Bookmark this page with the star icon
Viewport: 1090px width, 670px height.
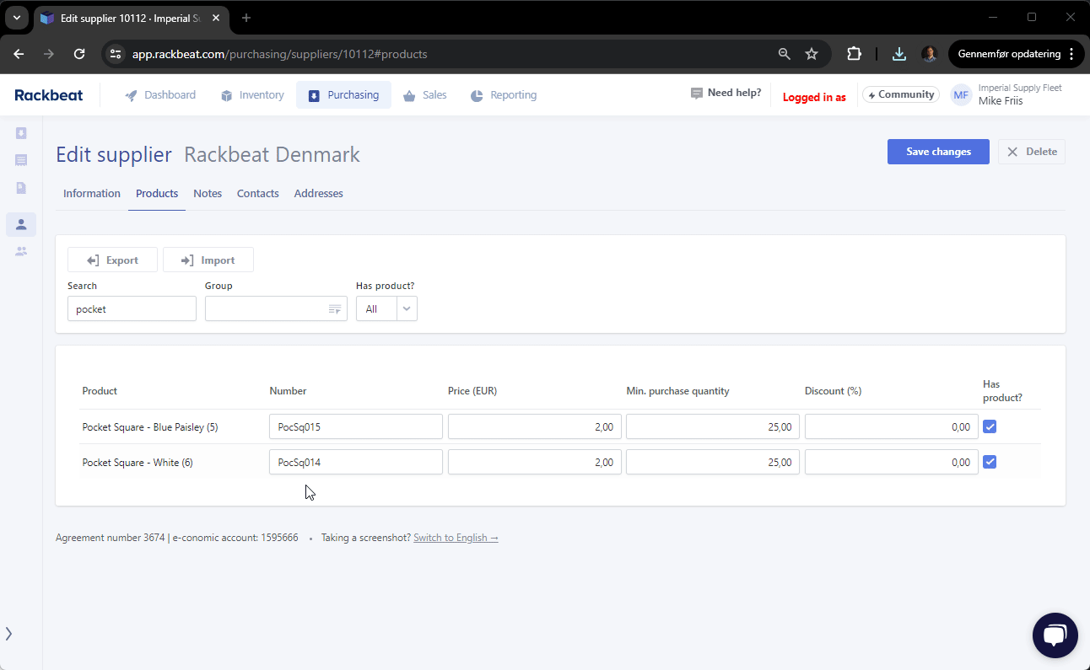(811, 54)
